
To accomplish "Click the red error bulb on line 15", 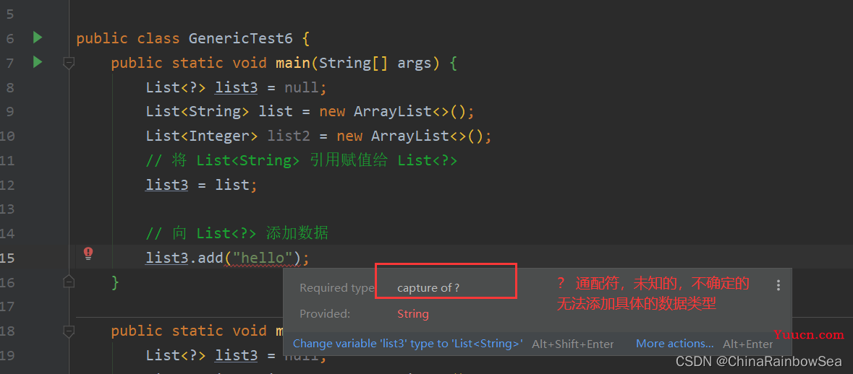I will (x=88, y=253).
